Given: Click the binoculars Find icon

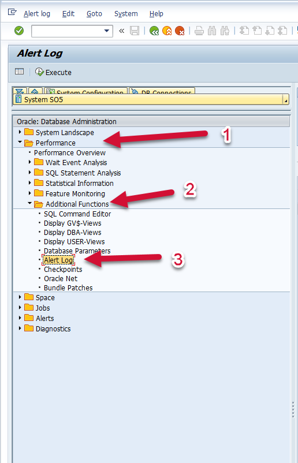Looking at the screenshot, I should click(212, 31).
